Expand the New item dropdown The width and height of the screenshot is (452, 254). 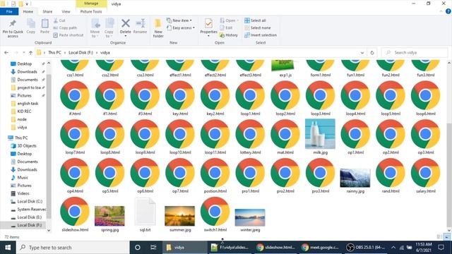[179, 20]
